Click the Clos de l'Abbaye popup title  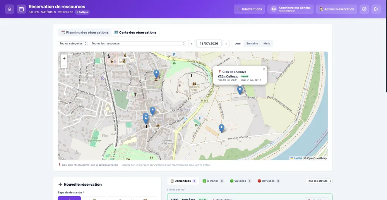pos(234,72)
